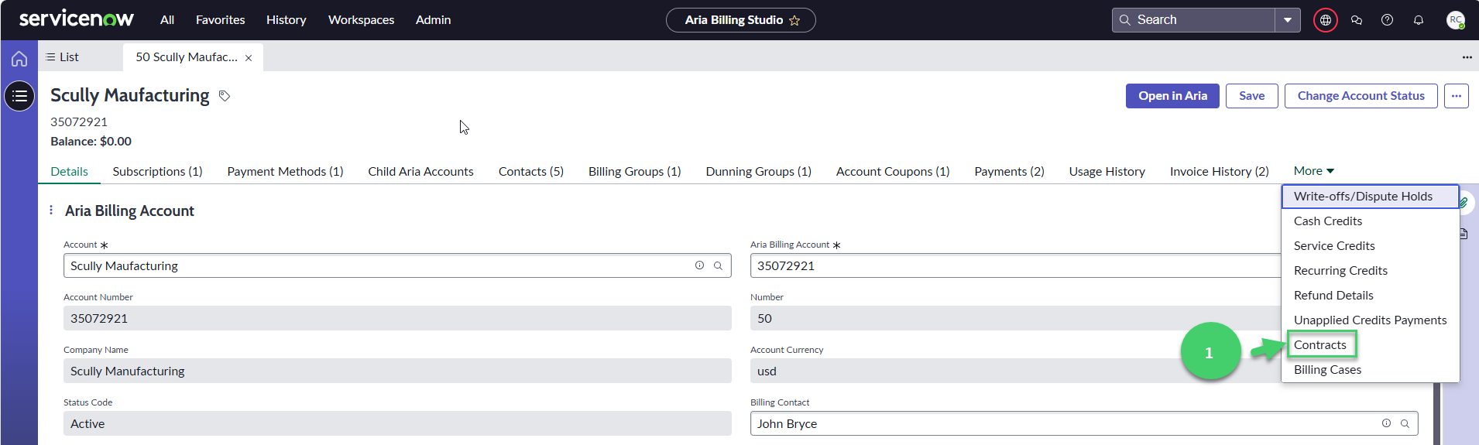Open the home icon in the sidebar
The width and height of the screenshot is (1479, 445).
coord(19,59)
